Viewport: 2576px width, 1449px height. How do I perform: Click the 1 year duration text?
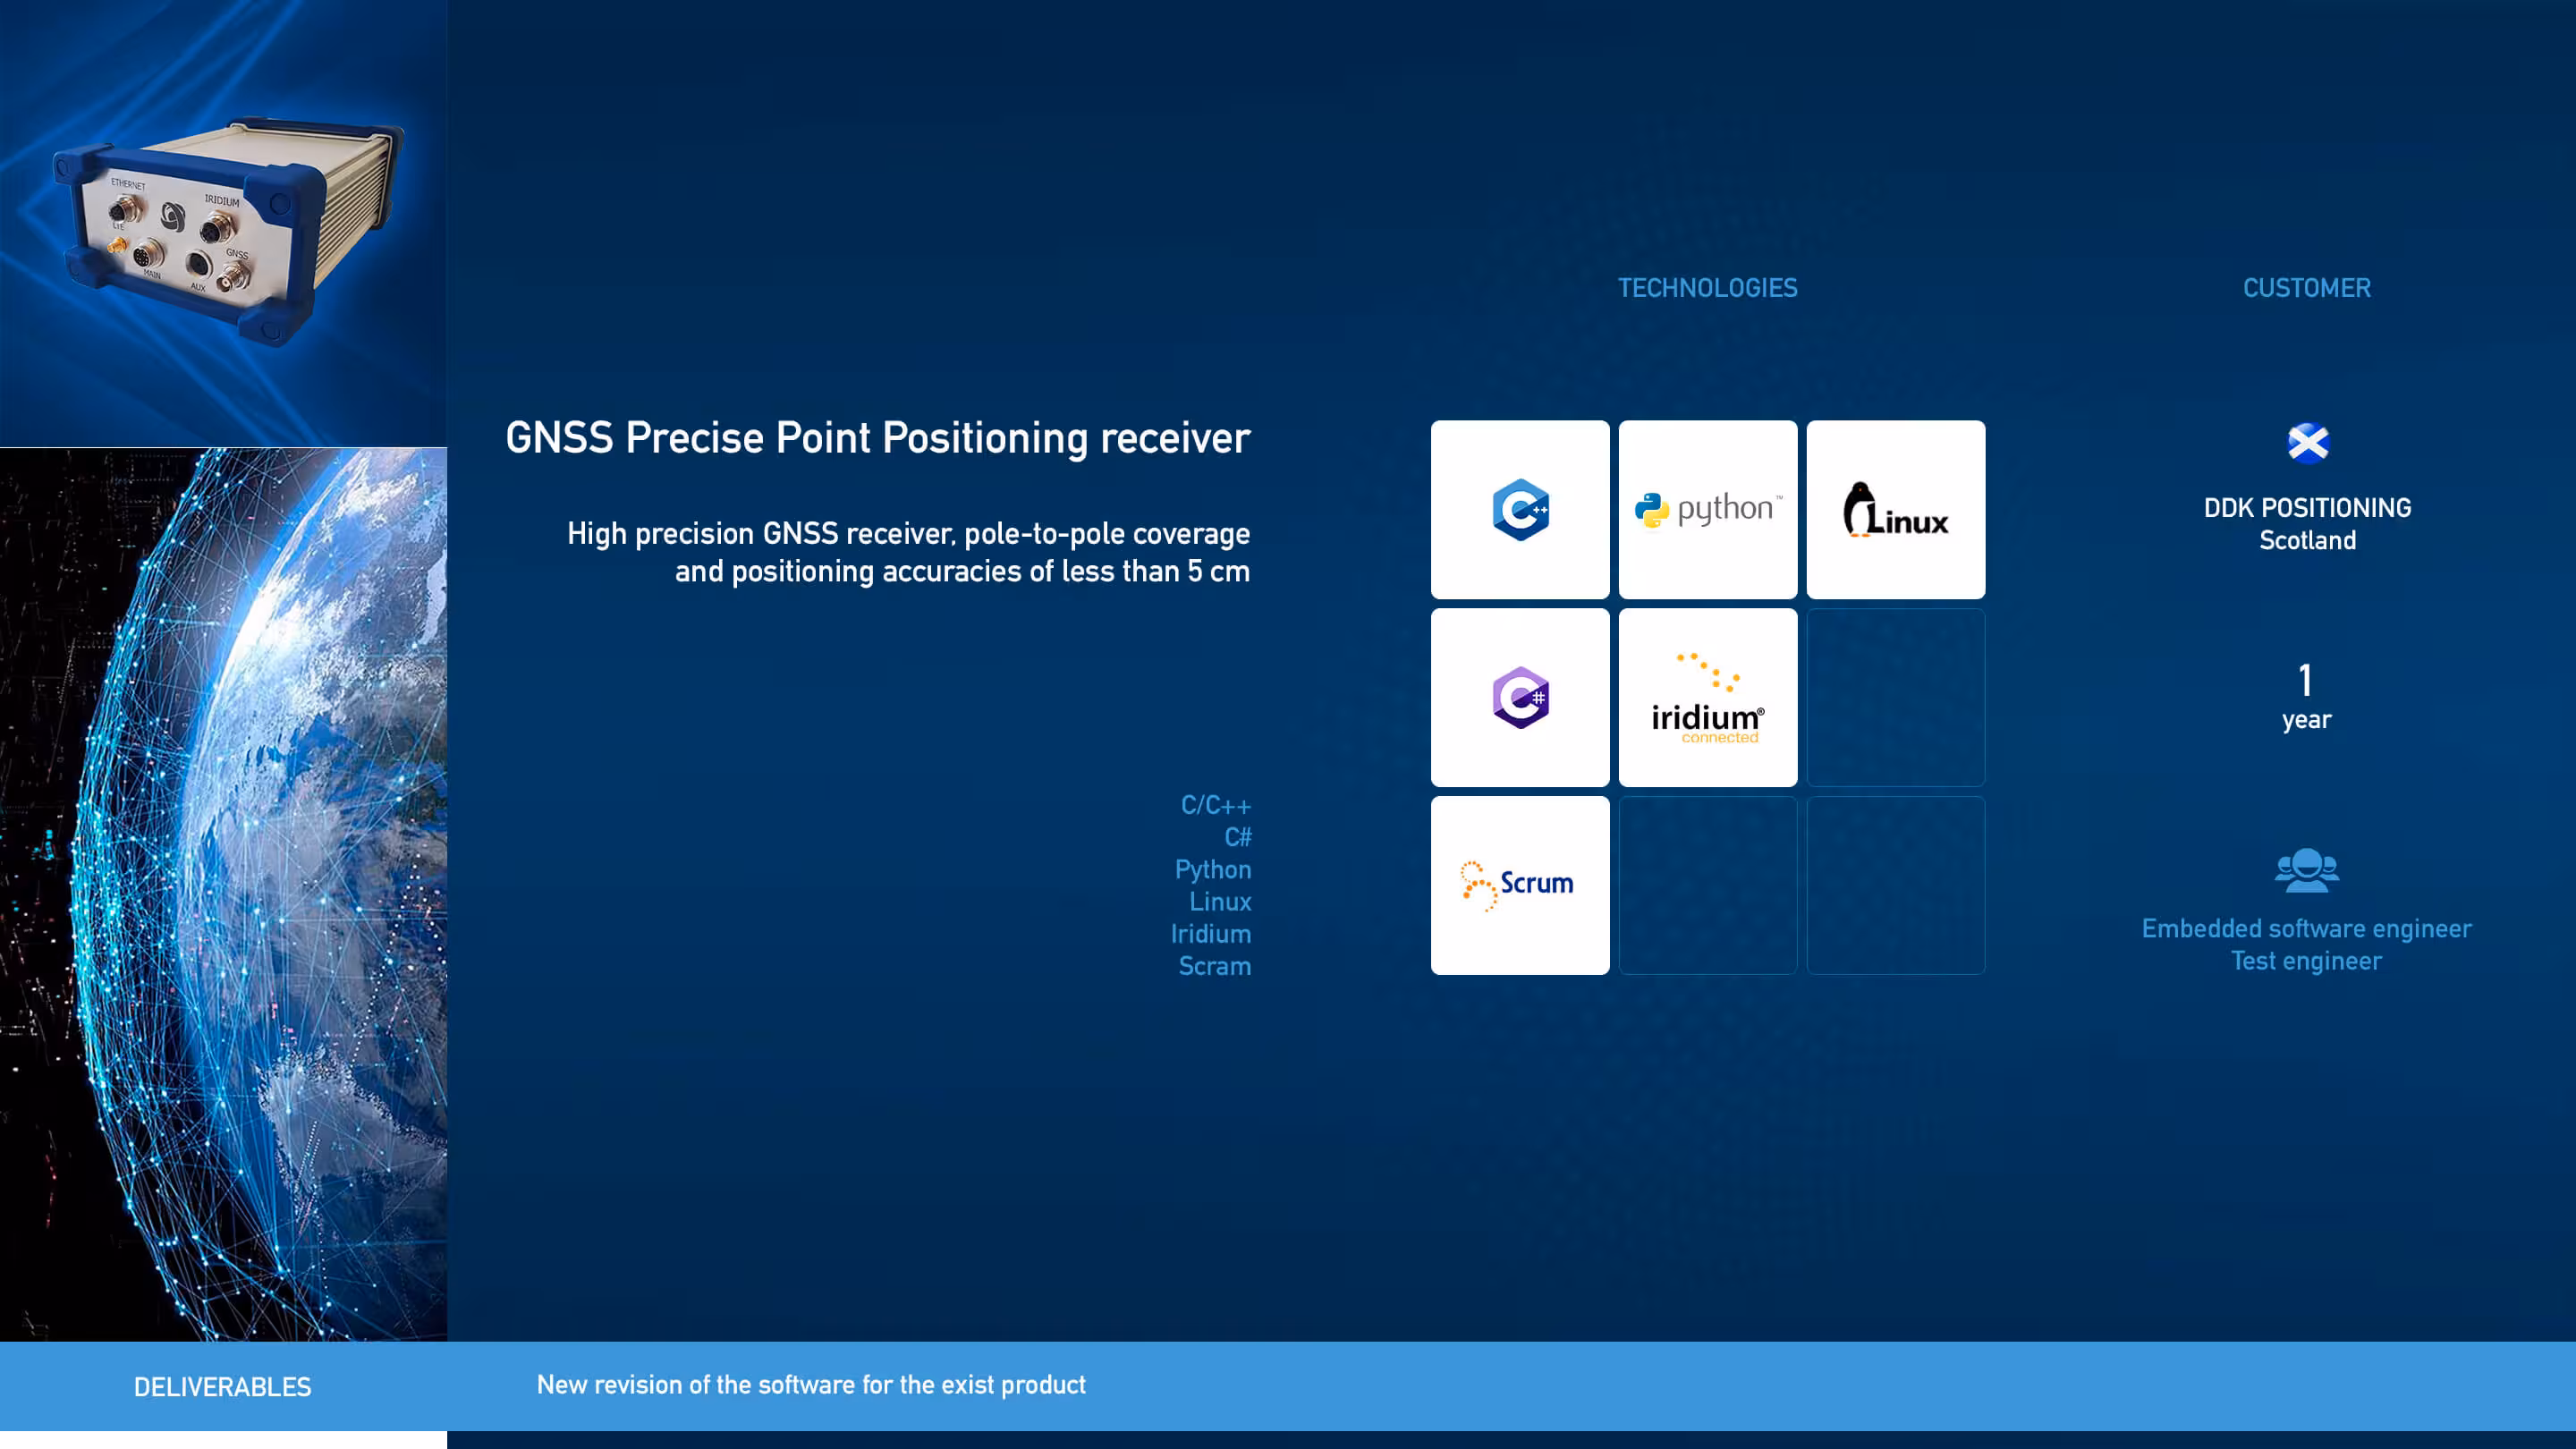(x=2305, y=697)
